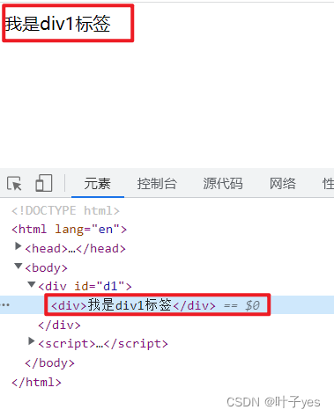Select the <html lang="en"> node
Viewport: 334px width, 417px height.
(69, 229)
